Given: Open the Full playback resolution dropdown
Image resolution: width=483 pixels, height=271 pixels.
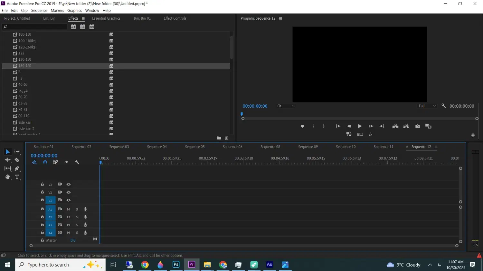Looking at the screenshot, I should click(427, 106).
